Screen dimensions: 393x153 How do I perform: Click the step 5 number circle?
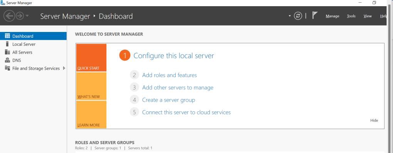tap(134, 112)
